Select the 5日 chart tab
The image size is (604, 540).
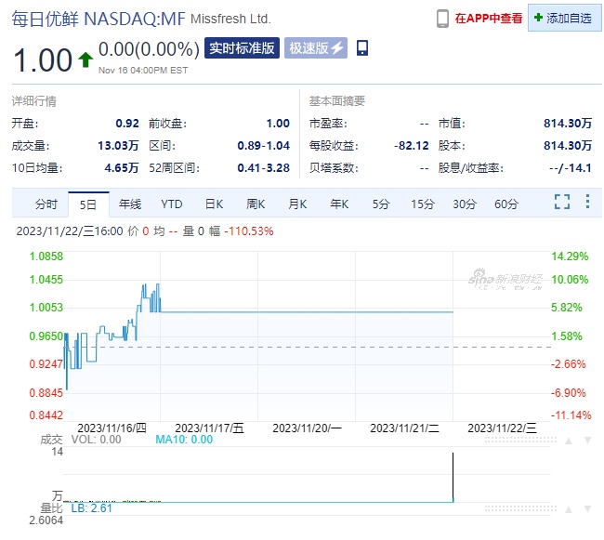click(88, 204)
